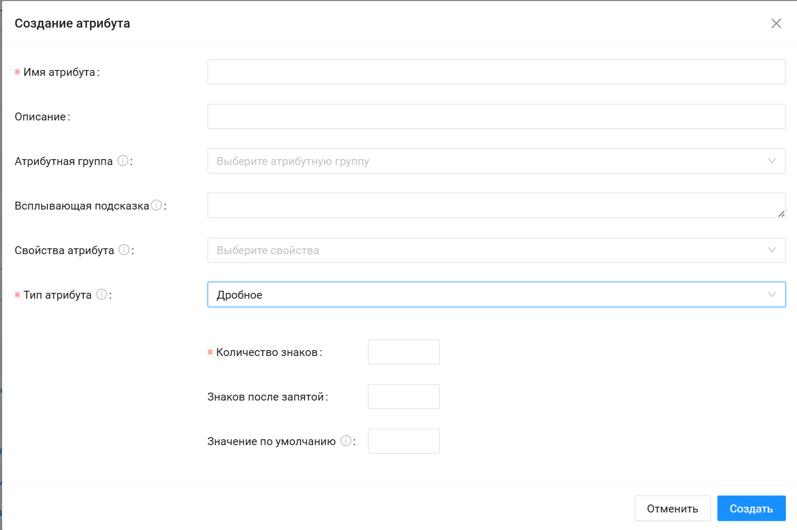The height and width of the screenshot is (530, 797).
Task: Click the resize handle of the tooltip textarea
Action: tap(781, 214)
